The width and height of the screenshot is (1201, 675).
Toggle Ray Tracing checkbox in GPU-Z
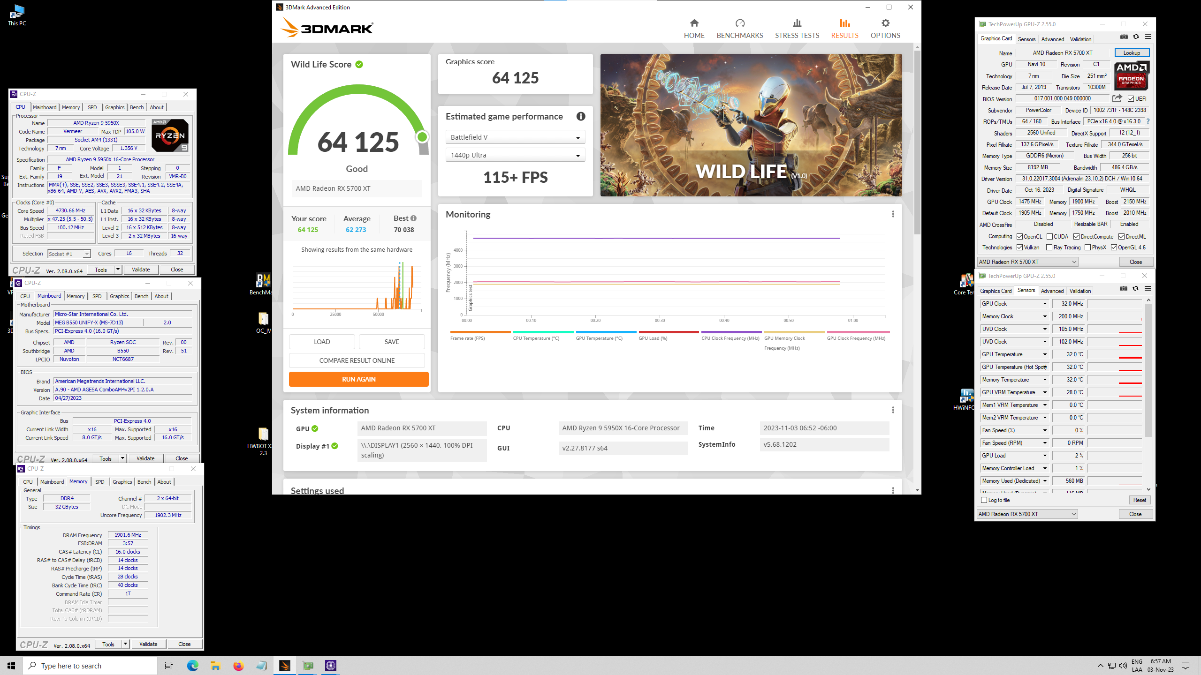click(1049, 247)
